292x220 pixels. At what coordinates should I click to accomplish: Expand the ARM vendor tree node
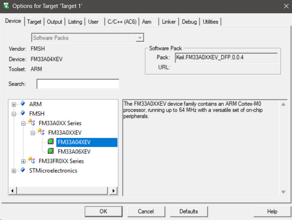pyautogui.click(x=14, y=104)
